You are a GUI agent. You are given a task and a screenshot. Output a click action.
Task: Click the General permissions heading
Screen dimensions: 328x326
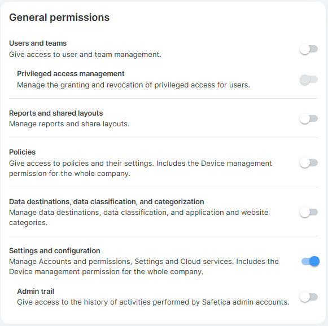coord(59,17)
